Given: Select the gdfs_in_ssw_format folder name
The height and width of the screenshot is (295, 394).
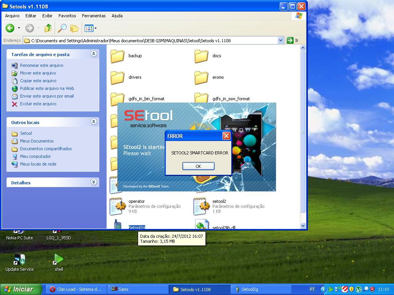Looking at the screenshot, I should 231,99.
